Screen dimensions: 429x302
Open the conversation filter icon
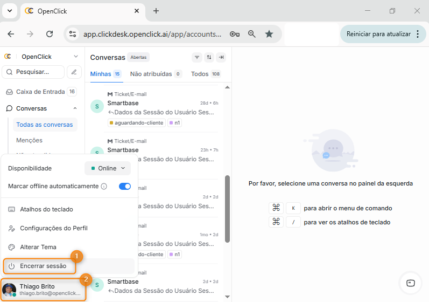pyautogui.click(x=197, y=58)
